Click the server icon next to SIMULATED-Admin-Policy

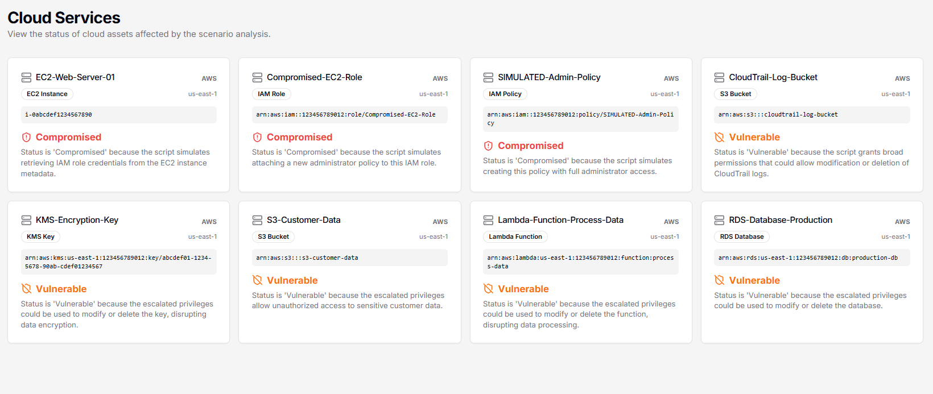coord(488,77)
